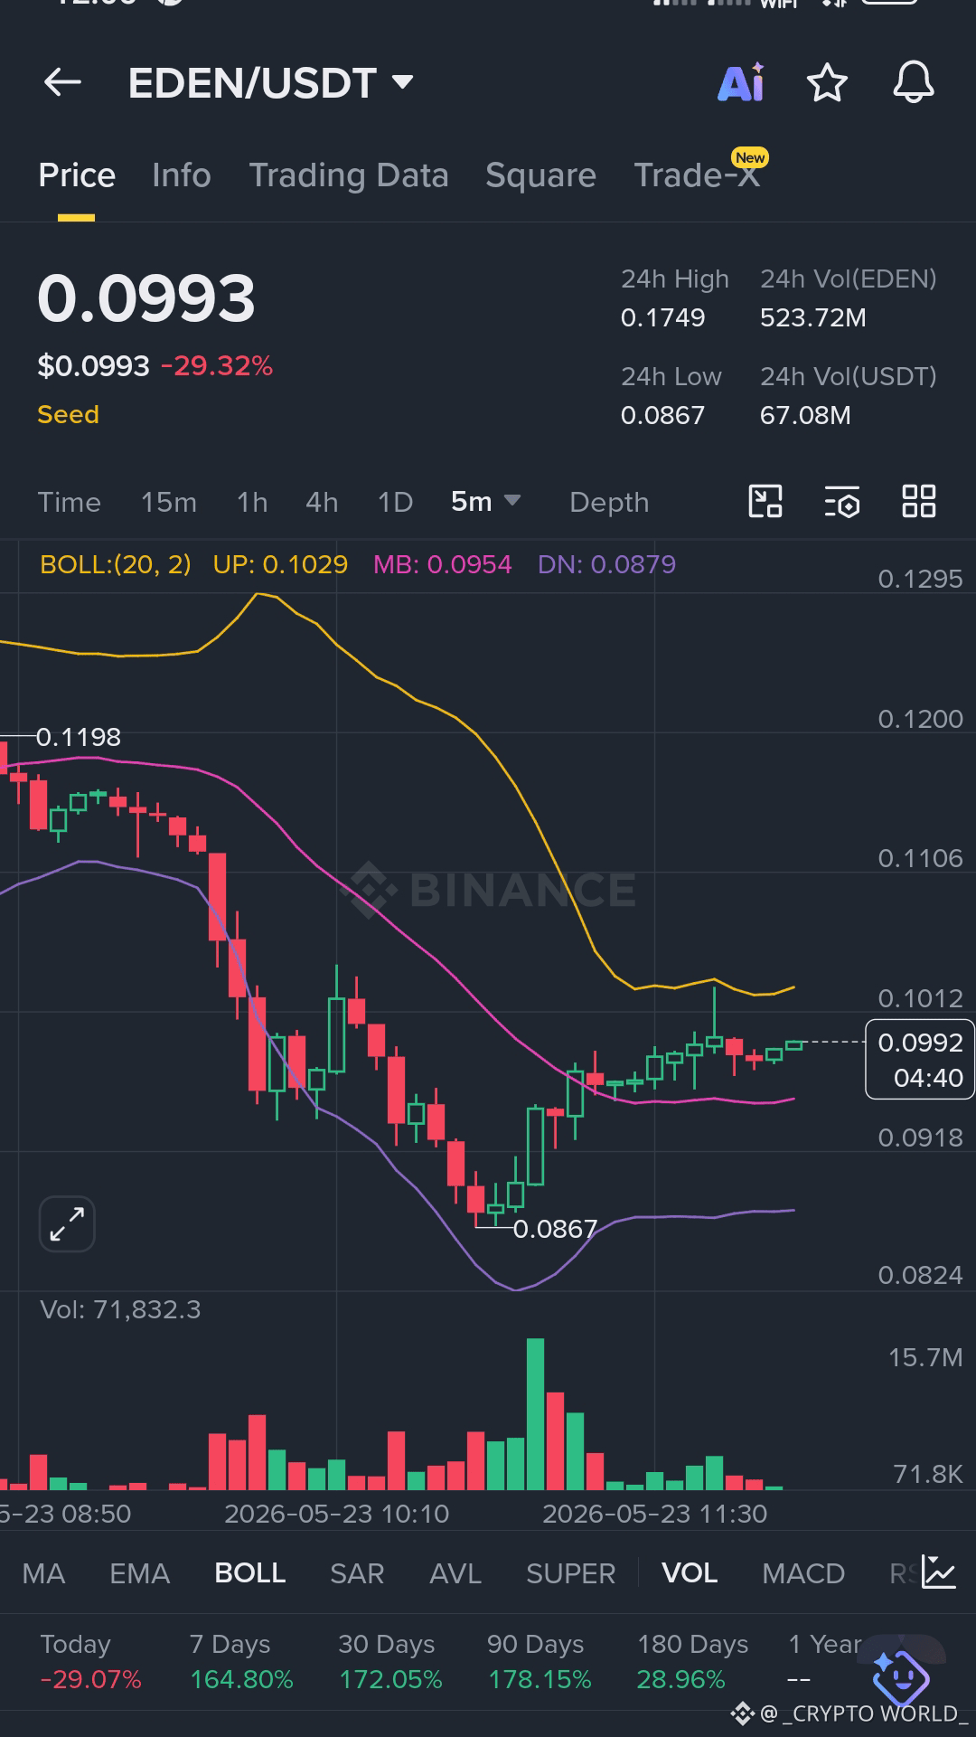
Task: Select the 1h interval
Action: pos(252,502)
